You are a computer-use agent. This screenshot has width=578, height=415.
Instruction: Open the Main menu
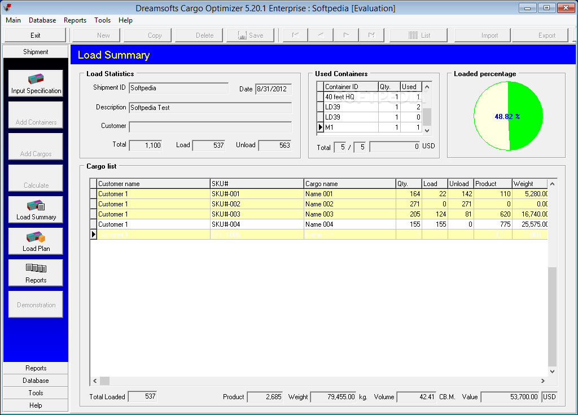(x=14, y=20)
